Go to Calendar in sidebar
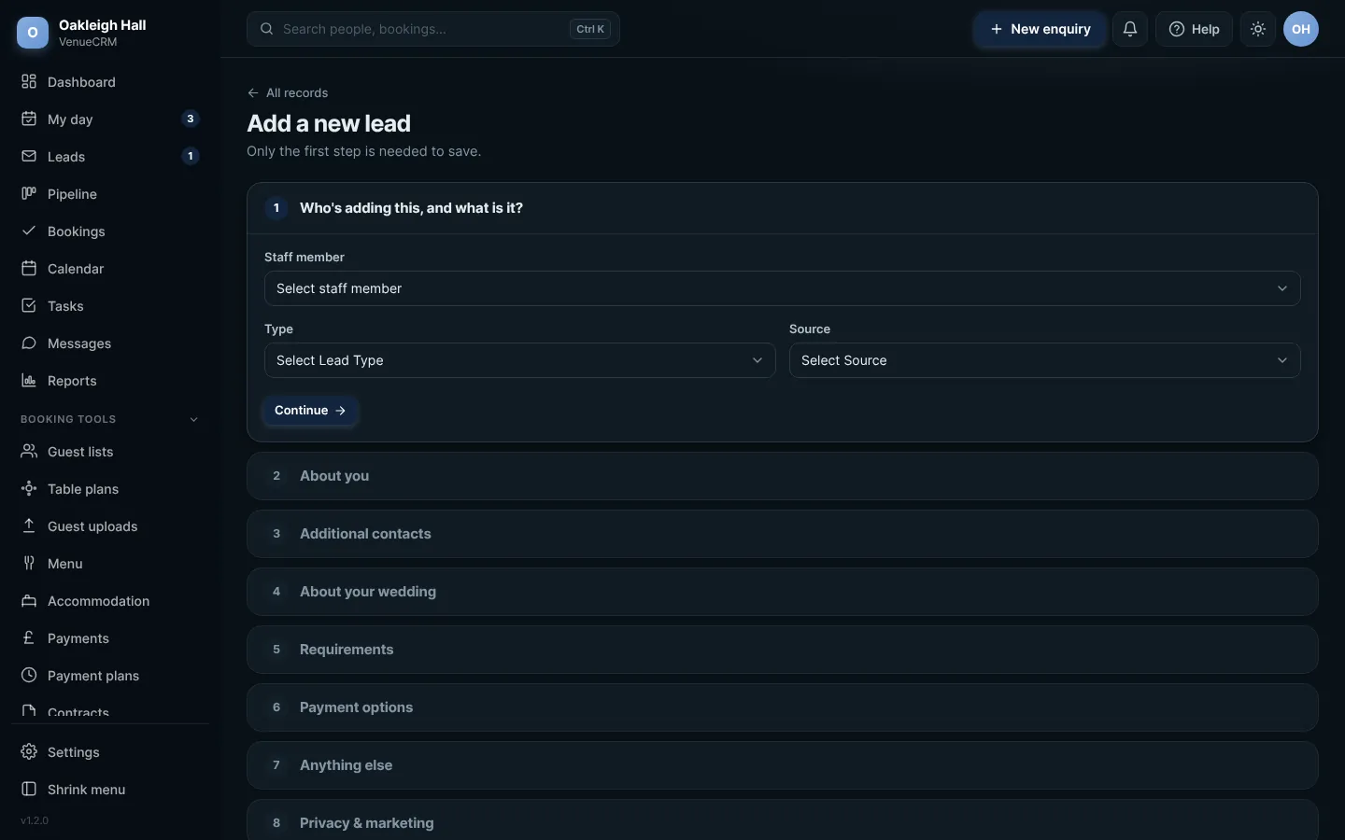This screenshot has width=1345, height=840. pos(110,269)
